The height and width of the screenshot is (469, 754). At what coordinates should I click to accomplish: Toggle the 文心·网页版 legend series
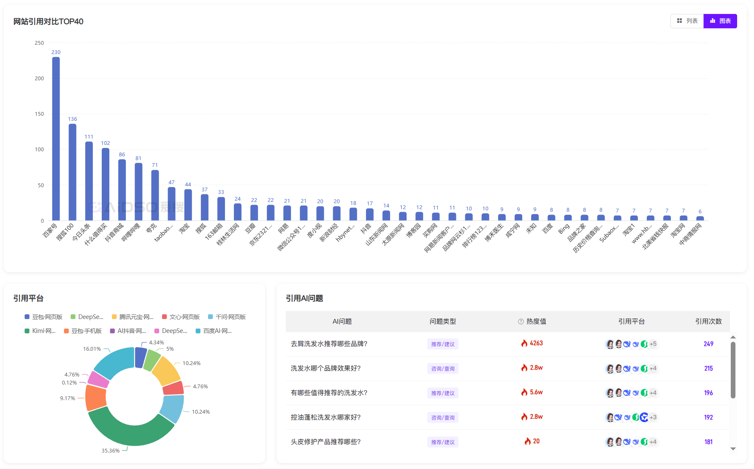181,317
